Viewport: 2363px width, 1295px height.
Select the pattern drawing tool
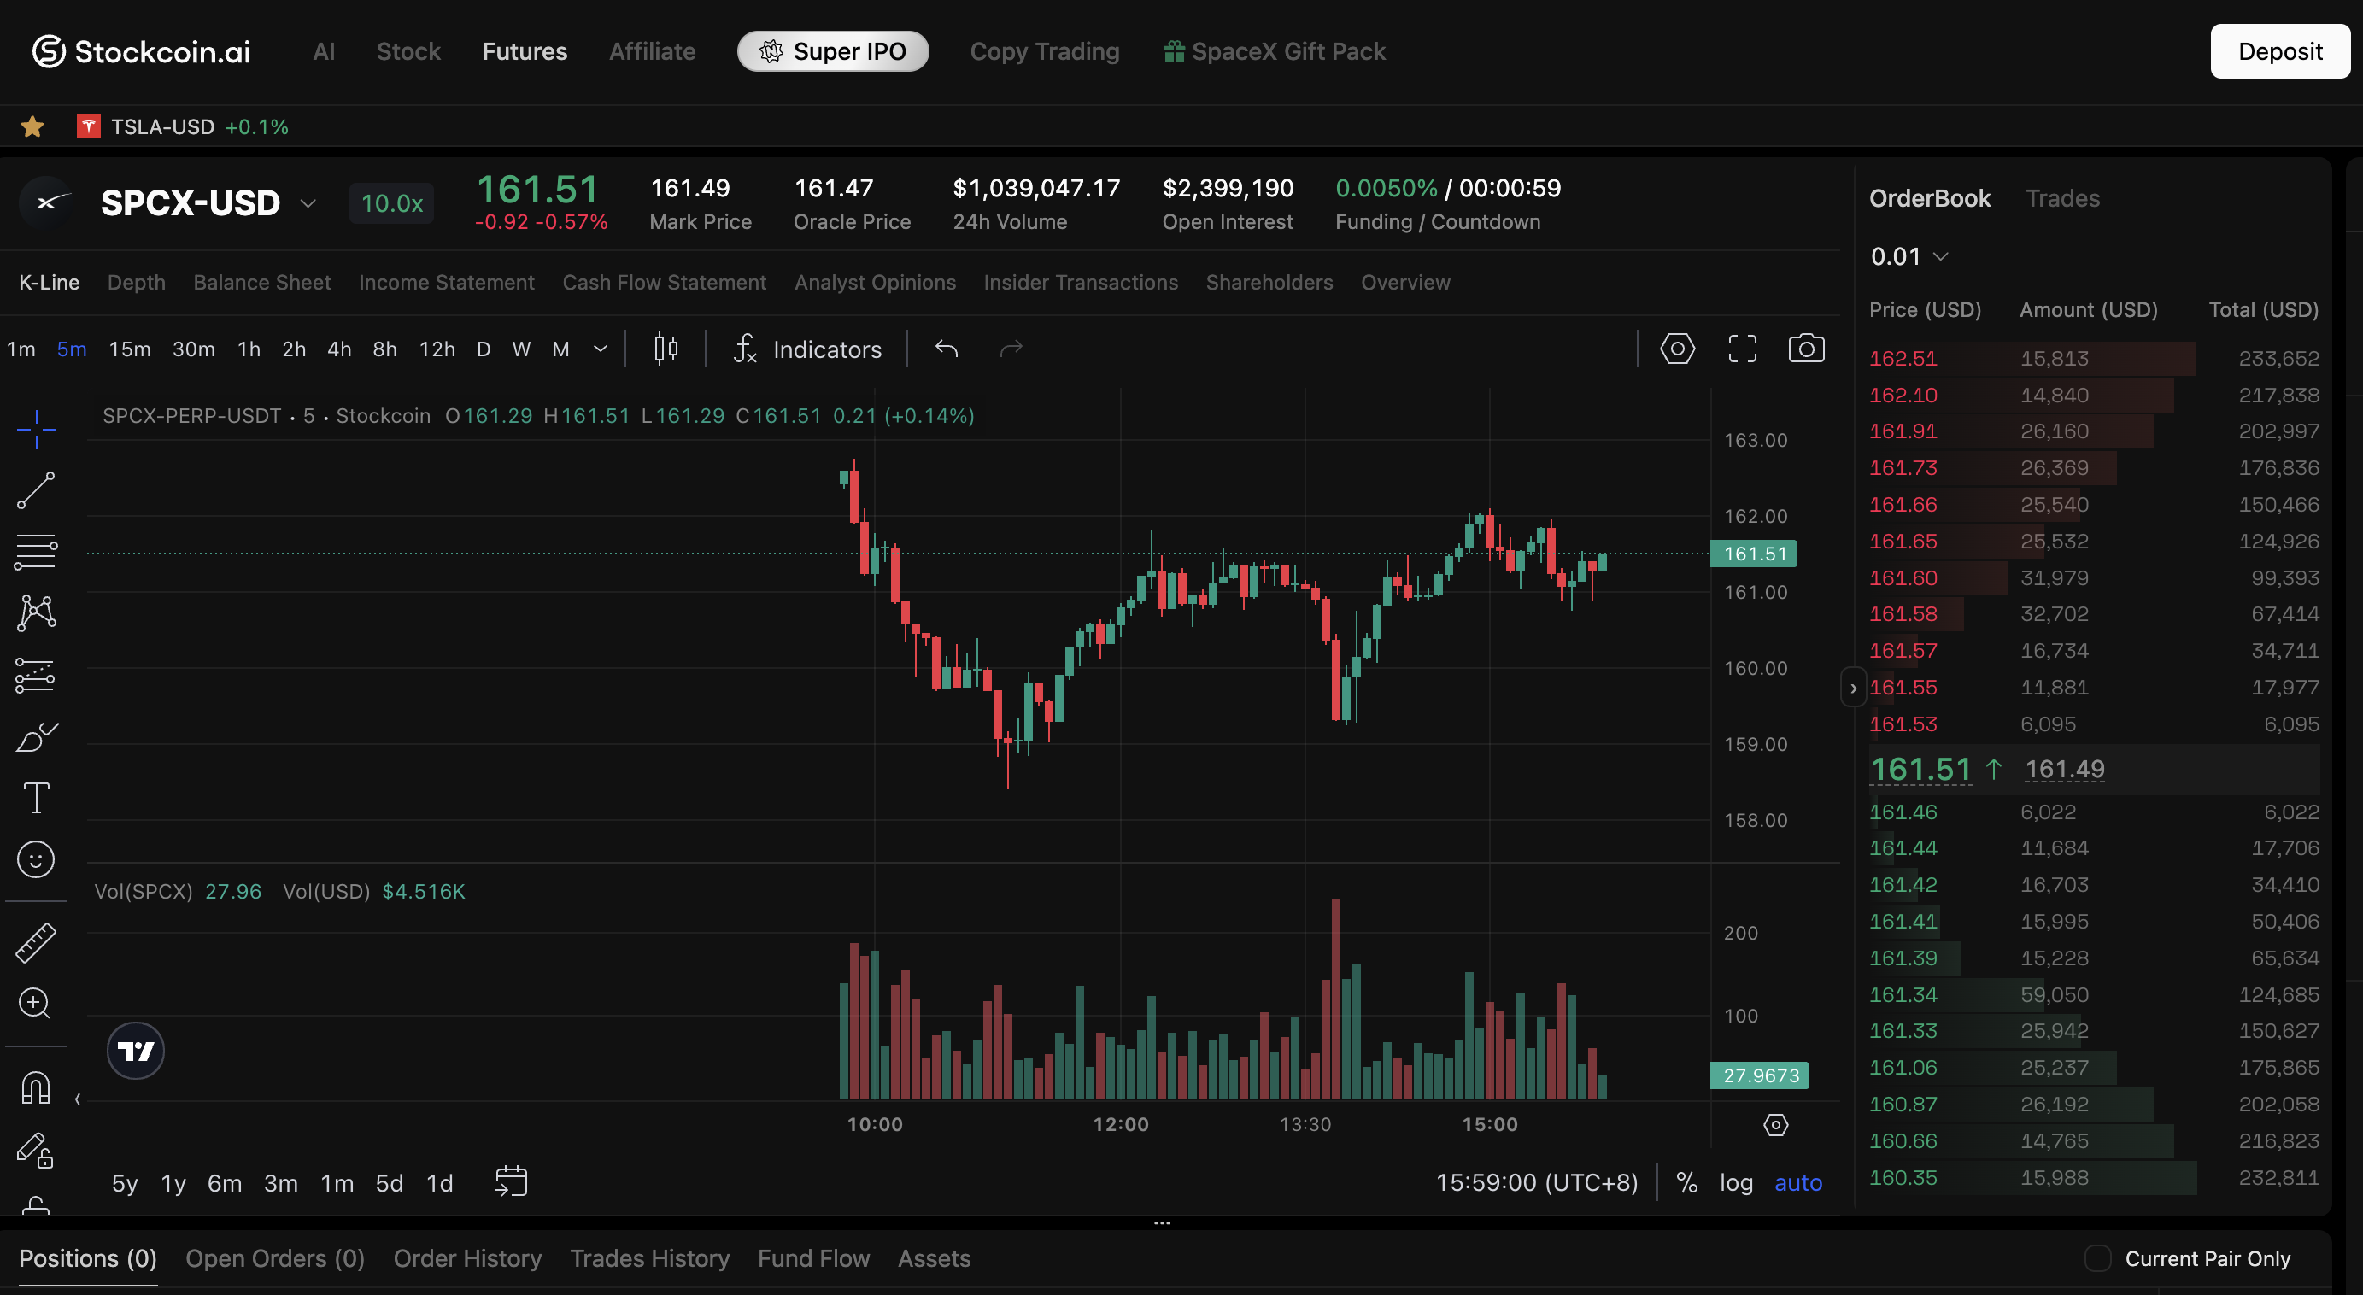click(36, 612)
